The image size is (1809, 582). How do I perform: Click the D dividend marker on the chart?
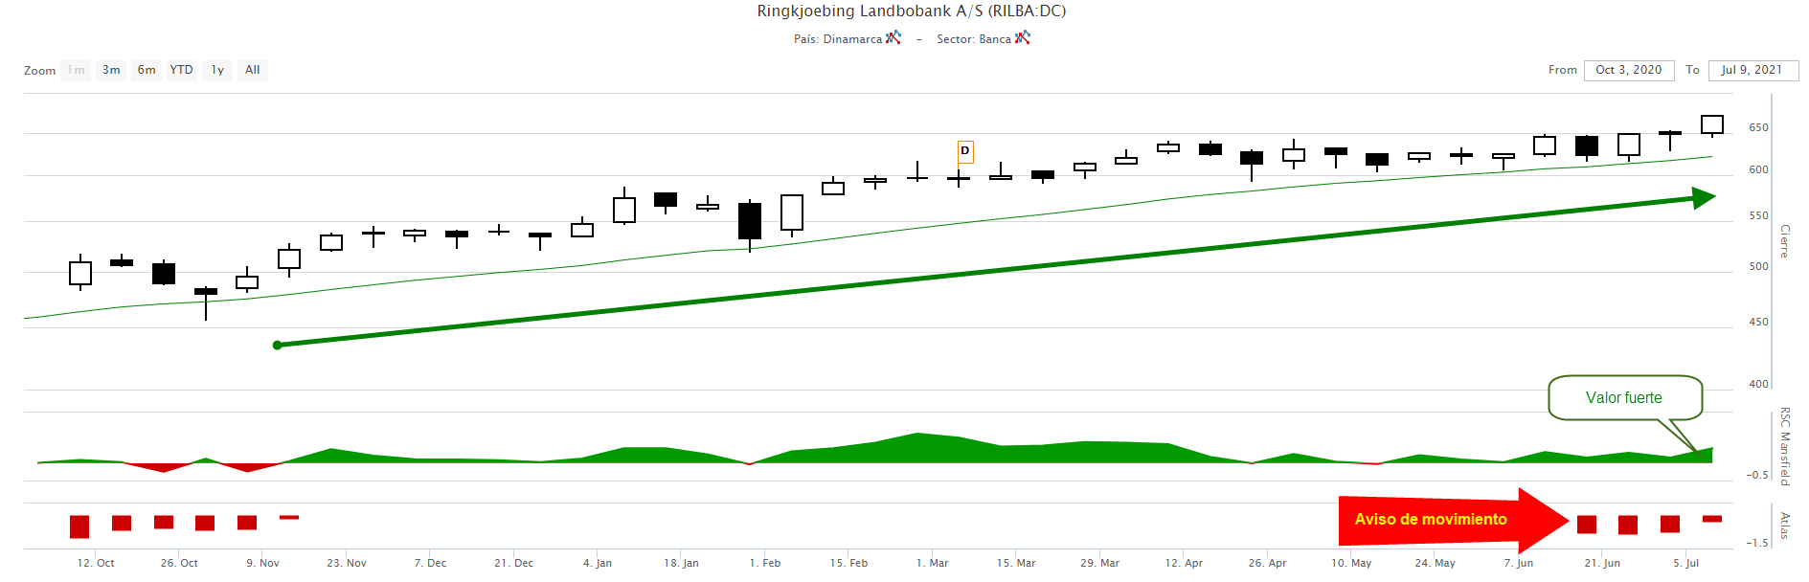pyautogui.click(x=965, y=151)
